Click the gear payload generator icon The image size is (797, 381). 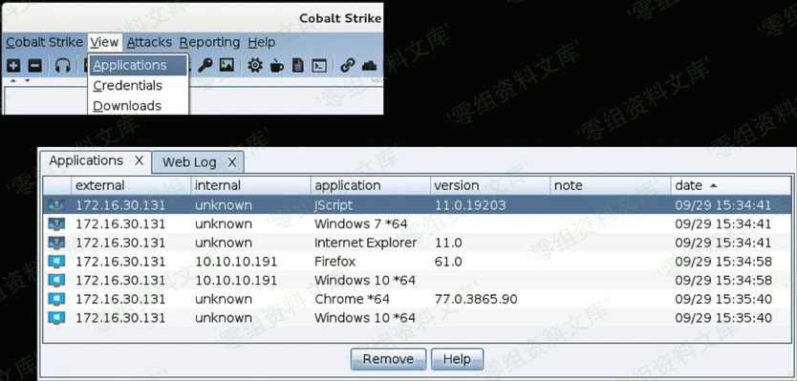point(255,65)
